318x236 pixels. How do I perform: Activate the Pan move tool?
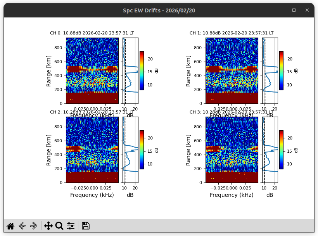pyautogui.click(x=48, y=226)
